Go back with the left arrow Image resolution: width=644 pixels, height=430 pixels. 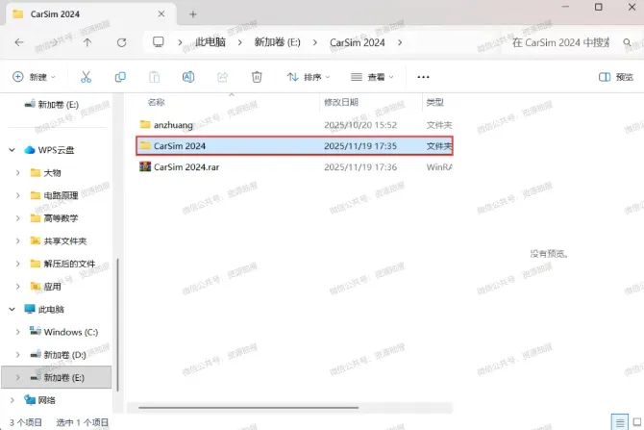click(19, 42)
